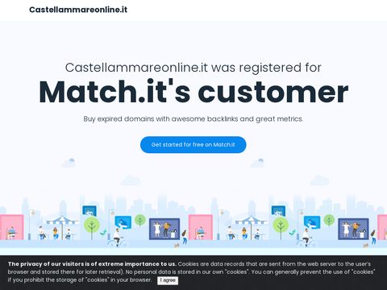Screen dimensions: 387x290
Task: Click the Castellammareonline.it was registered for line
Action: (193, 68)
